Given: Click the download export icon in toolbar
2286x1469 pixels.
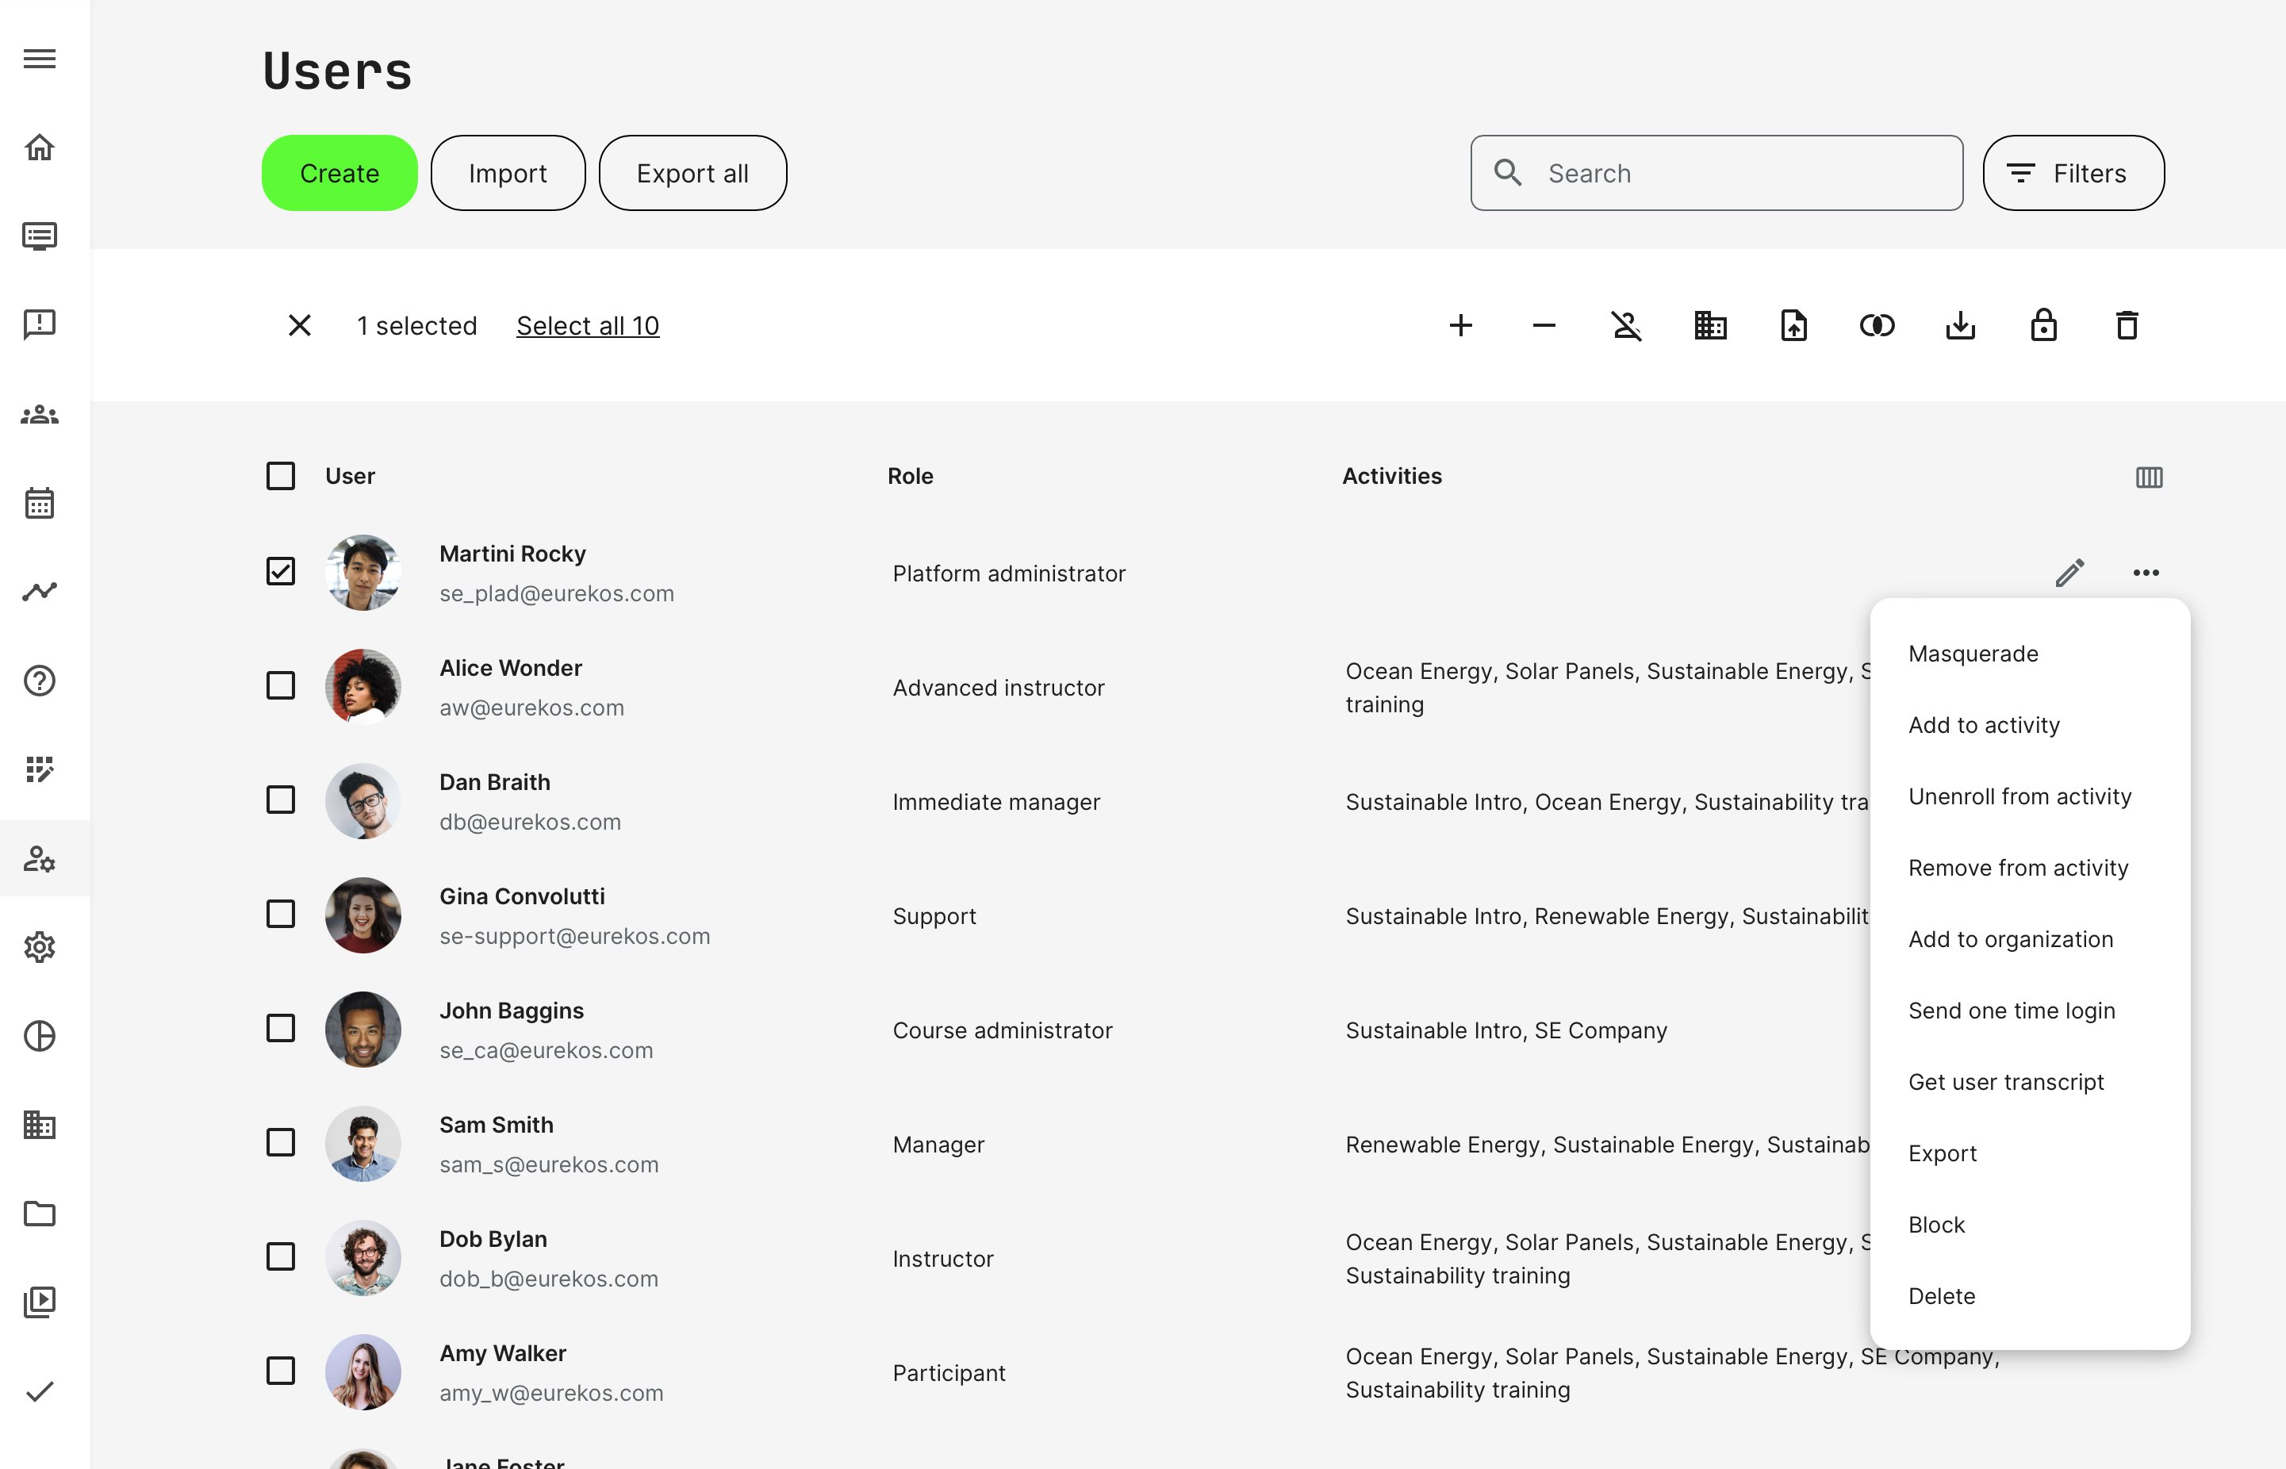Looking at the screenshot, I should (x=1960, y=326).
